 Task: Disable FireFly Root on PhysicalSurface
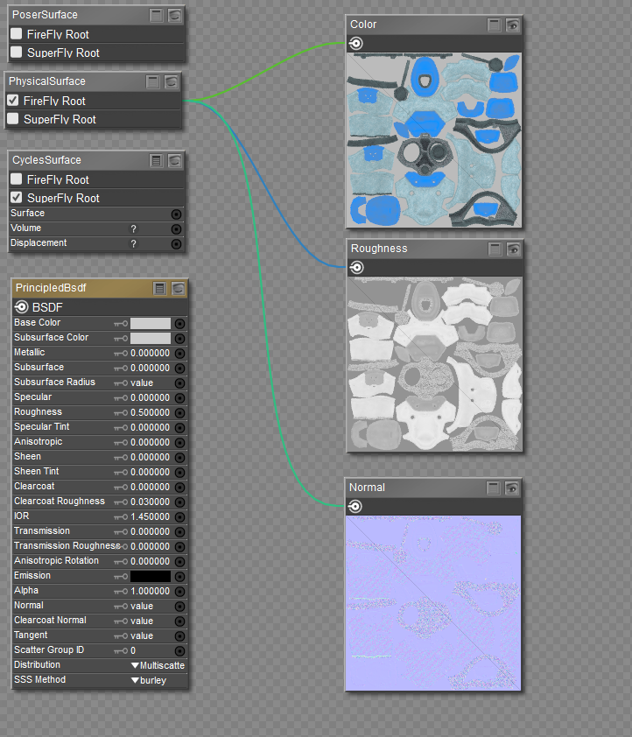tap(13, 101)
